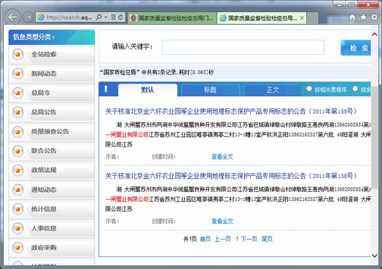
Task: Select the 总局公告 category
Action: 52,112
